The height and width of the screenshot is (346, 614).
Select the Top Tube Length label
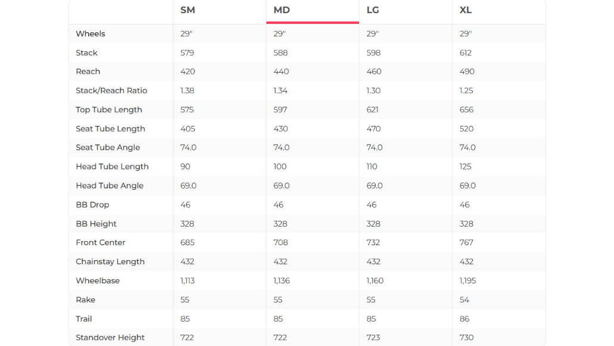(x=109, y=110)
